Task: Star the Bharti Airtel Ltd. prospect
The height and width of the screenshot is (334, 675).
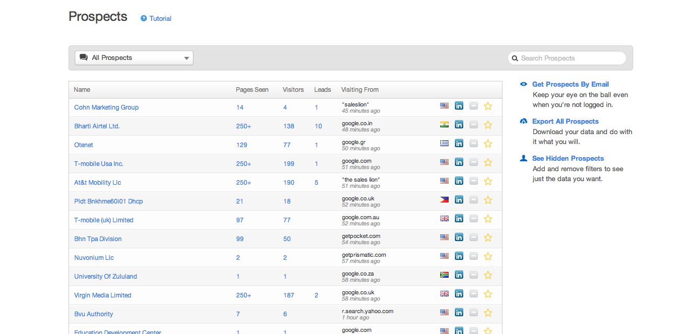Action: [x=488, y=125]
